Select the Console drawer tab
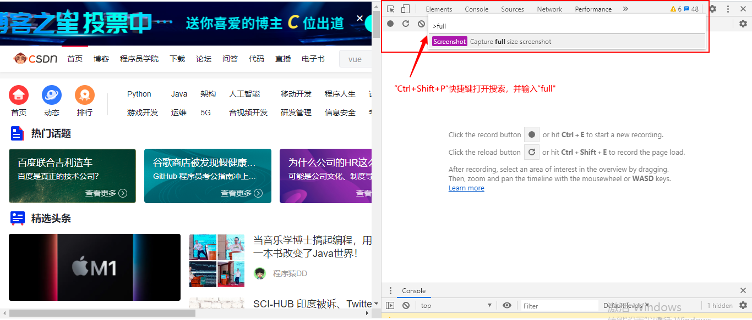Viewport: 752px width, 320px height. (x=413, y=291)
